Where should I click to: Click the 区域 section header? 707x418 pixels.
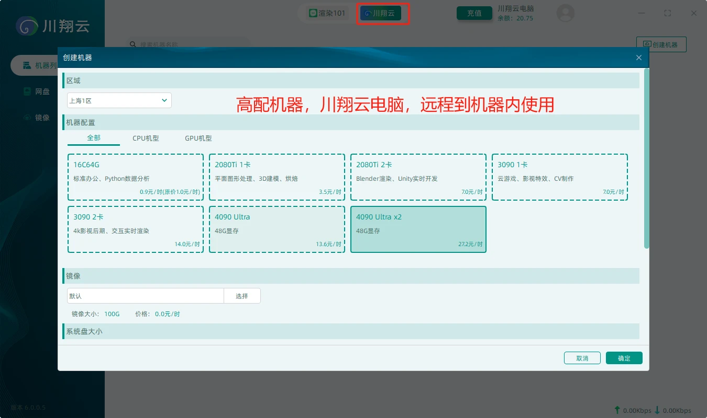(x=351, y=80)
